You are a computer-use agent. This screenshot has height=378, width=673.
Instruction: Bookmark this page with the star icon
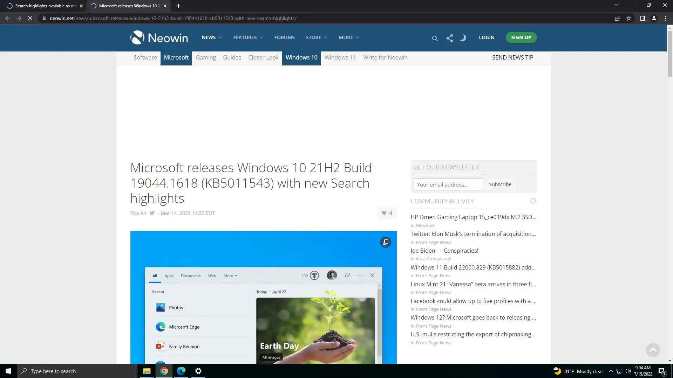pos(629,18)
